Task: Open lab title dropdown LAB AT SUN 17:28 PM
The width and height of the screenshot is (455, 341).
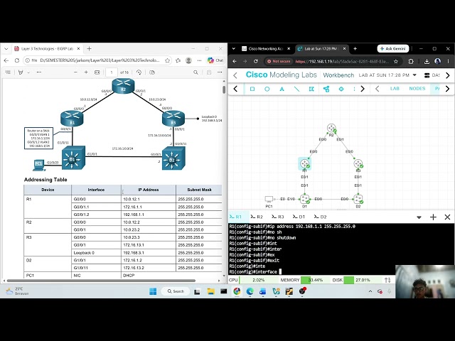Action: [387, 75]
